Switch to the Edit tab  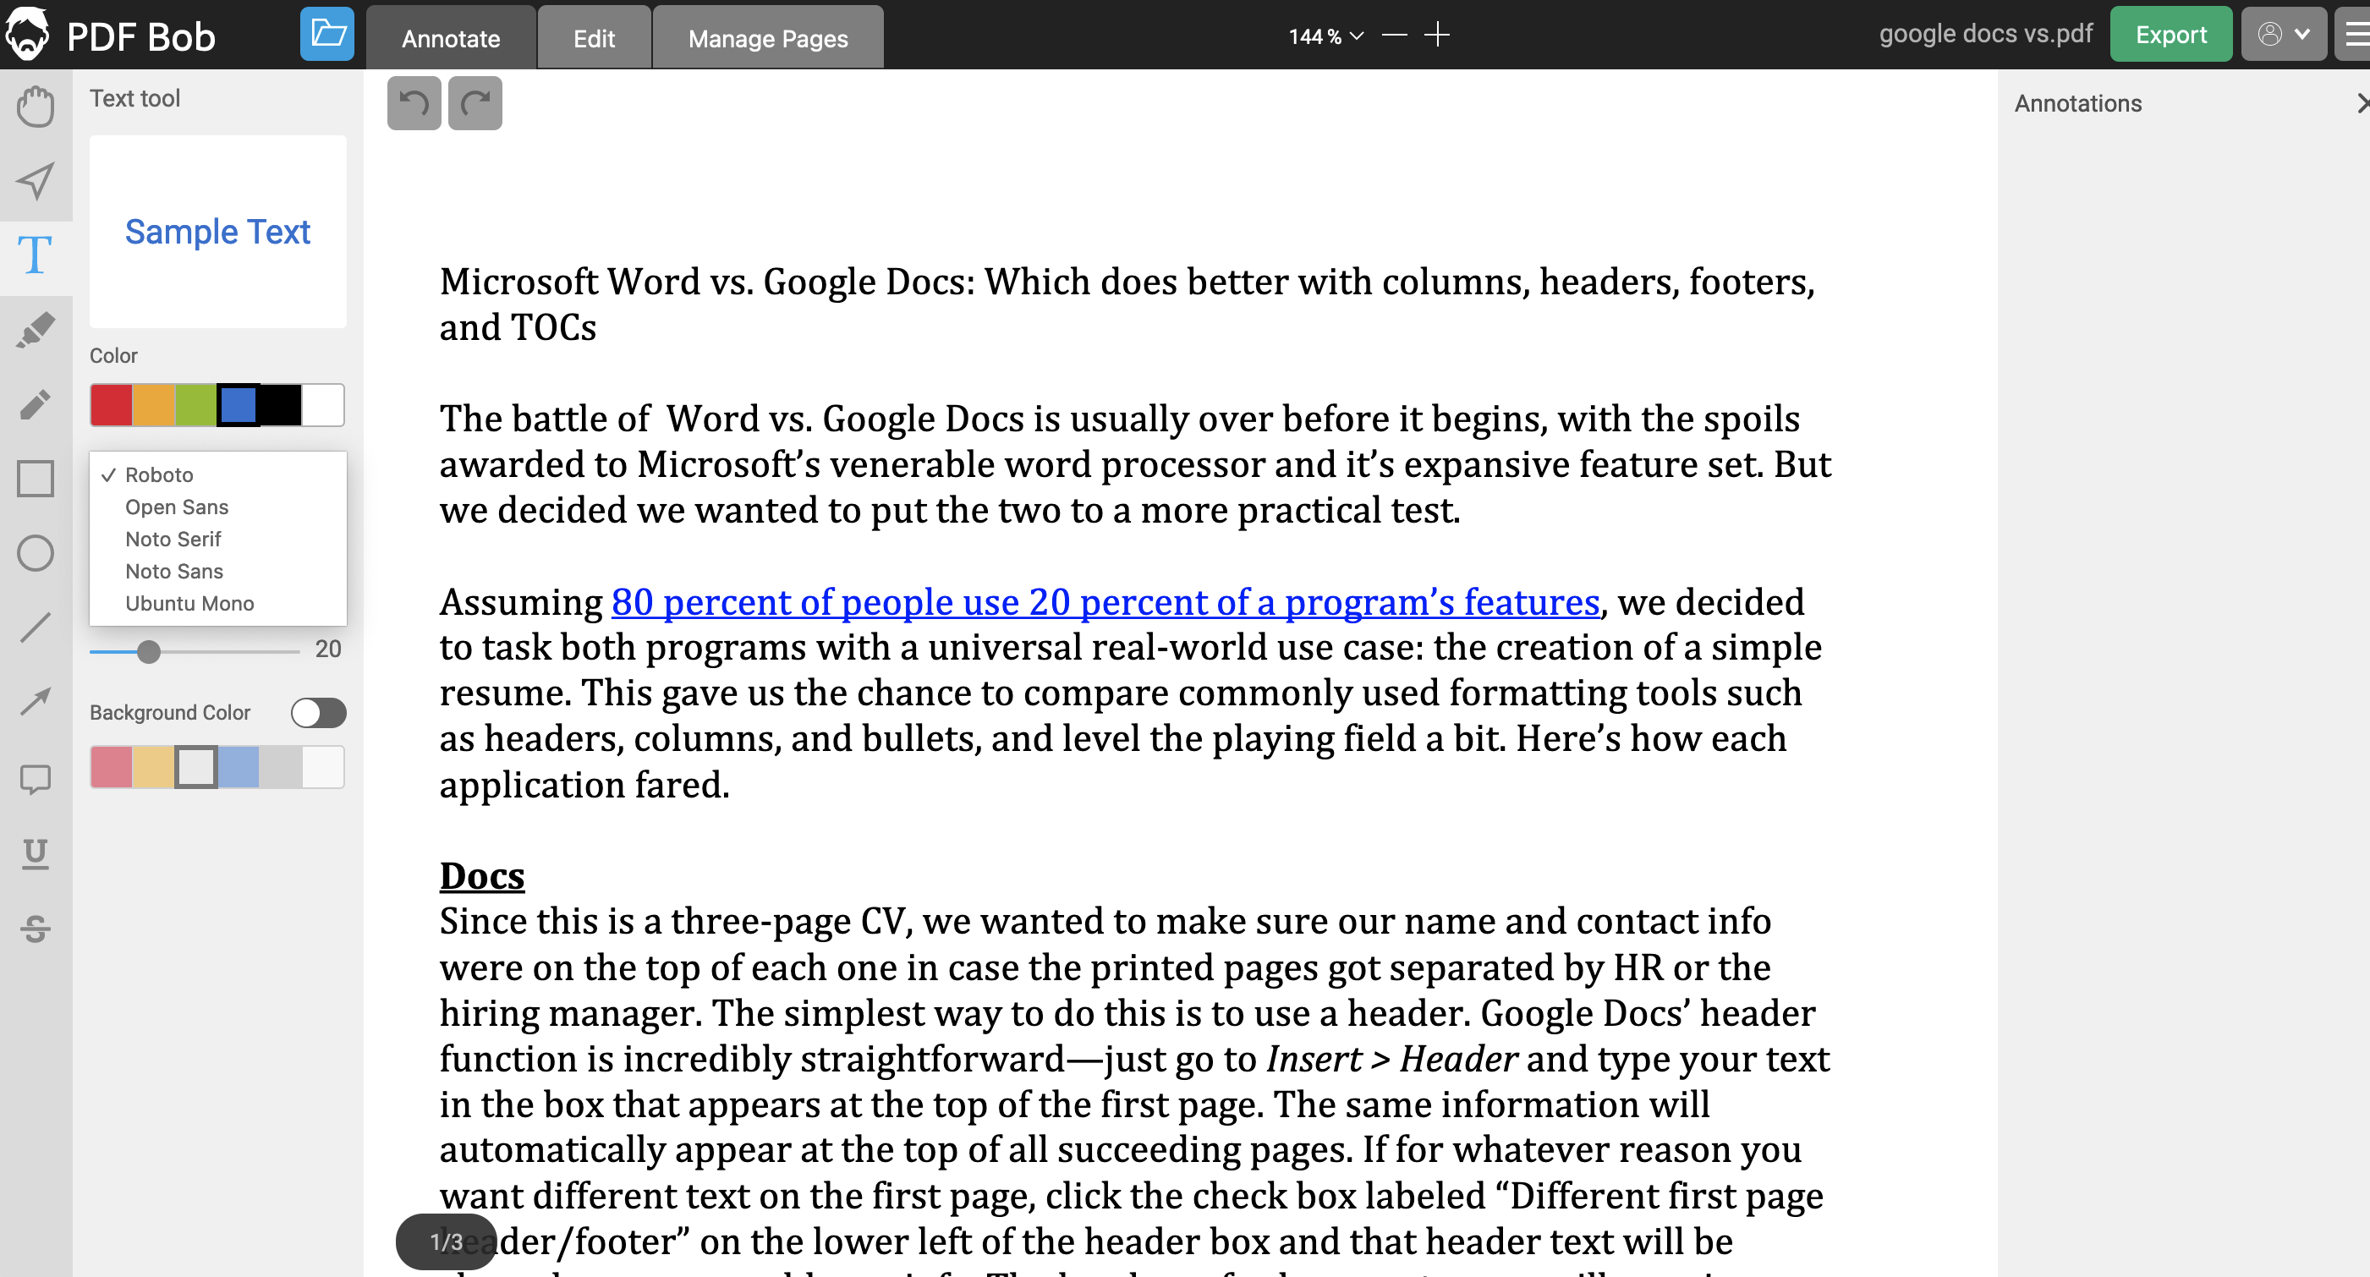click(x=595, y=38)
